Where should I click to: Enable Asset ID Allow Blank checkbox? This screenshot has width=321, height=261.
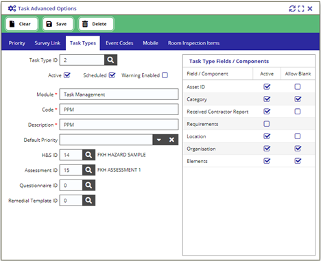(298, 86)
